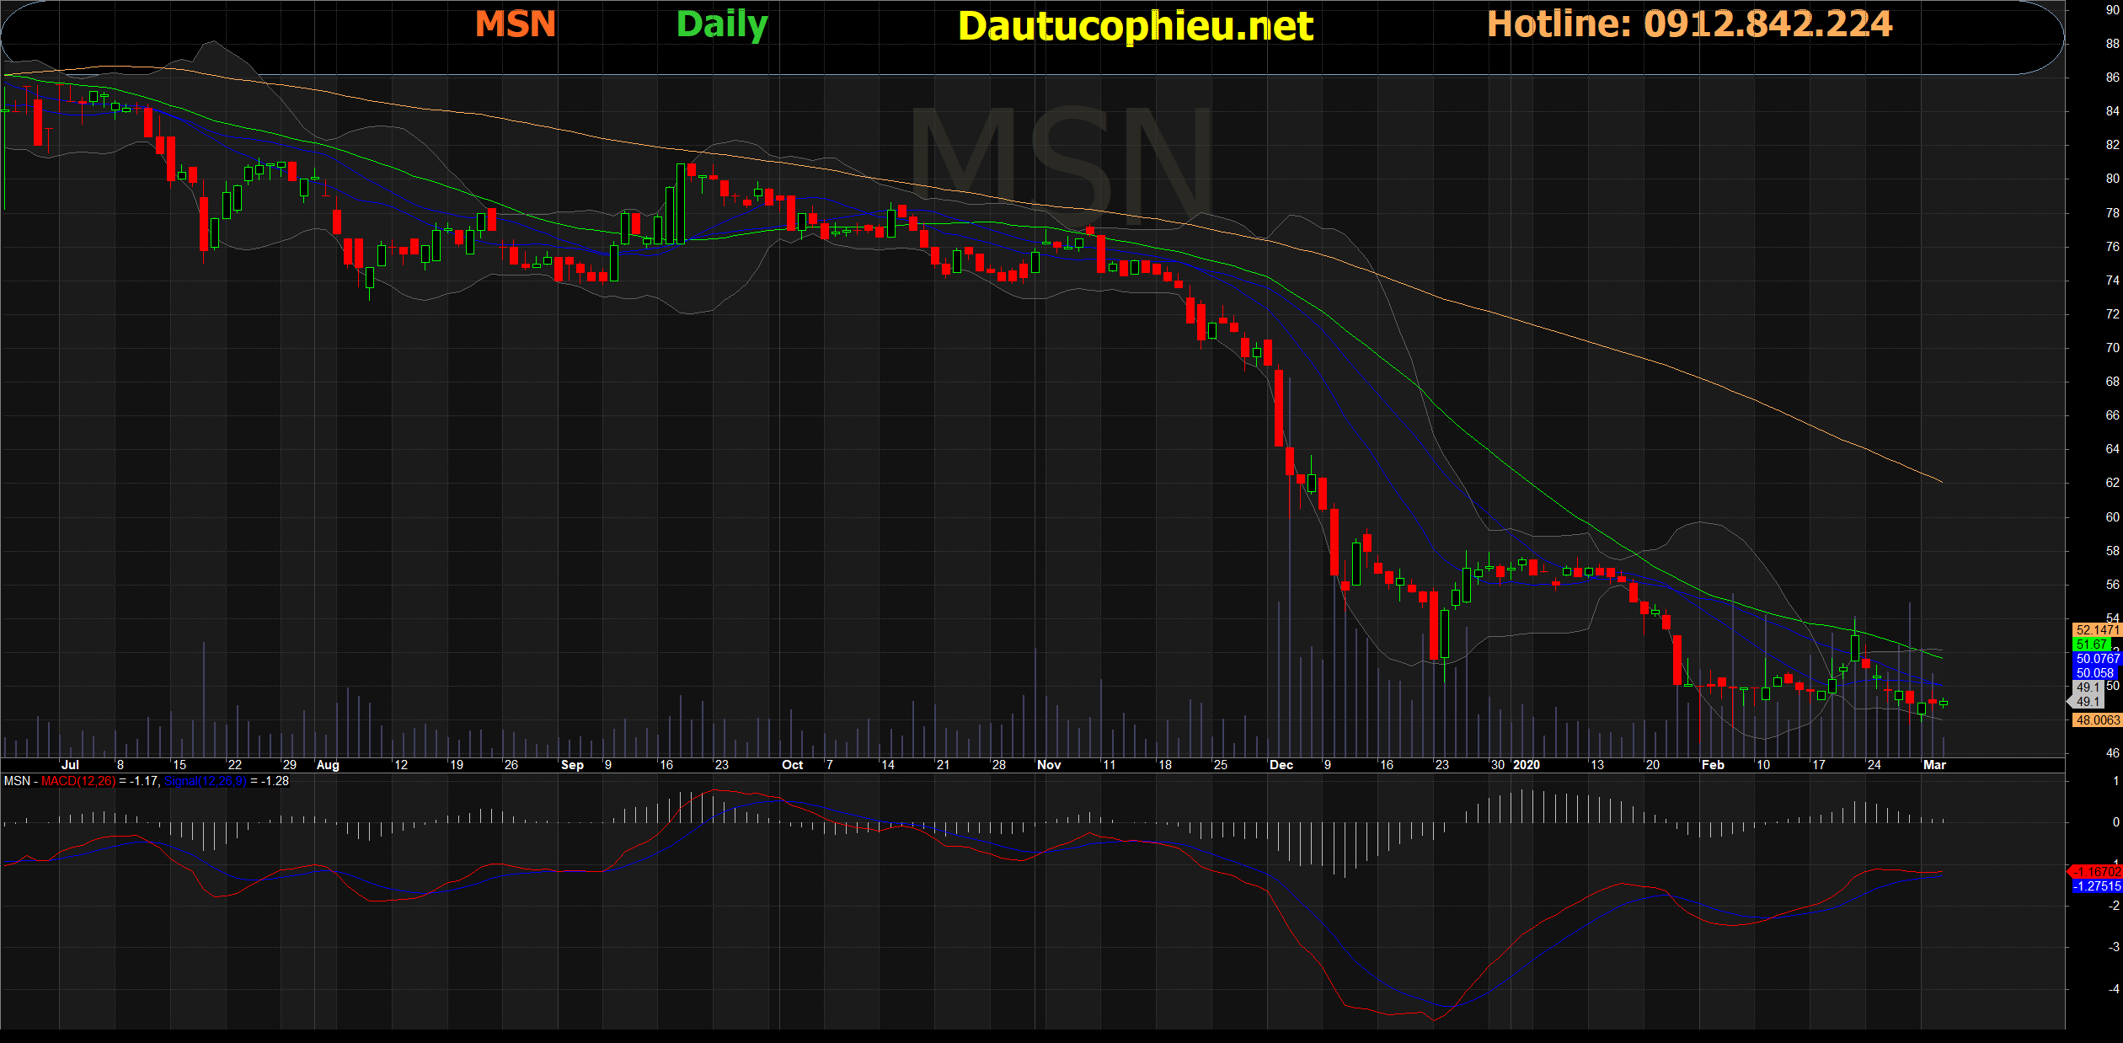This screenshot has width=2123, height=1043.
Task: Click the blue 50.058 price tag
Action: pos(2094,672)
